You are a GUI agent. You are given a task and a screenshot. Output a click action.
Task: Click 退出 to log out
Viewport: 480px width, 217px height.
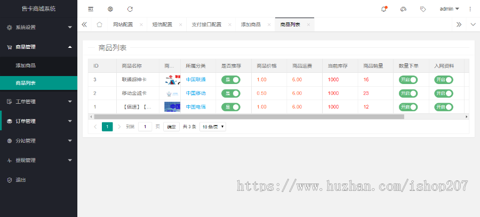click(x=21, y=180)
